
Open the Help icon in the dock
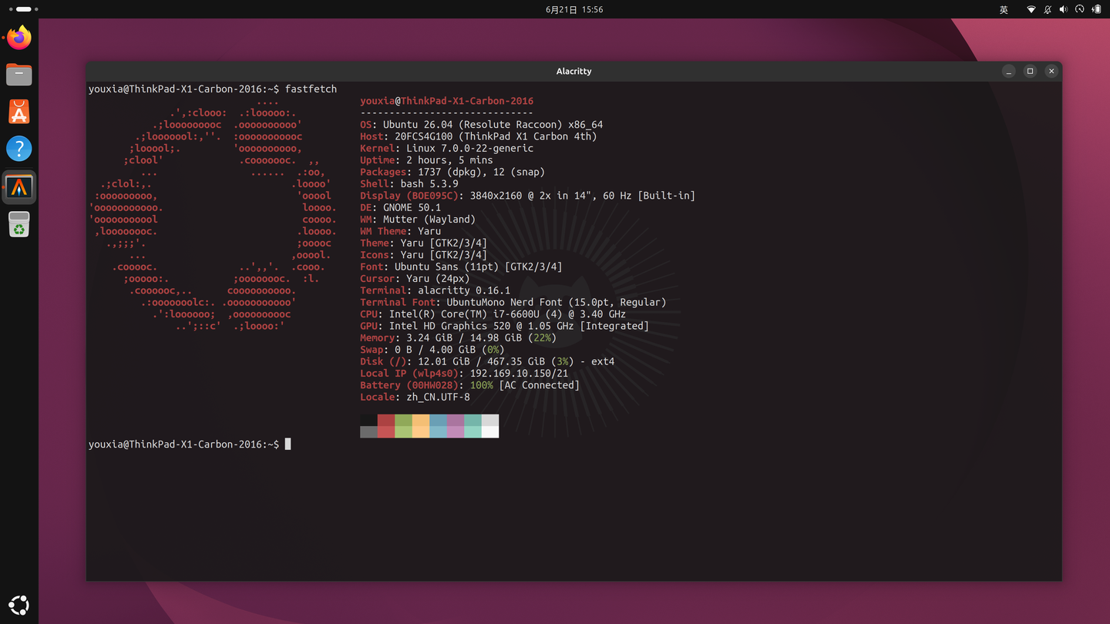coord(19,149)
